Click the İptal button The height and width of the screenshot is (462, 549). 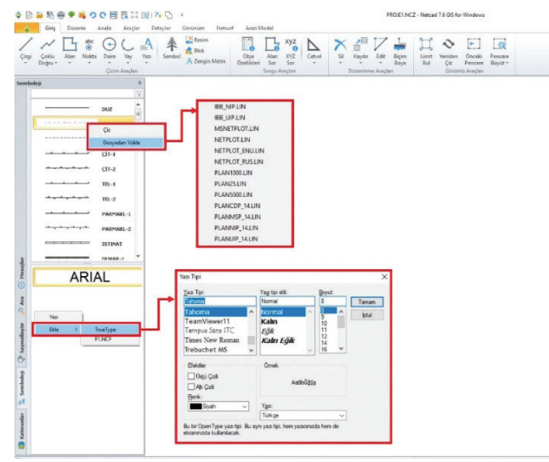[366, 314]
